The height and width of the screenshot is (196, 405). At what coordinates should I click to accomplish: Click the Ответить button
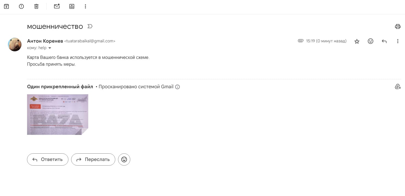[x=48, y=159]
